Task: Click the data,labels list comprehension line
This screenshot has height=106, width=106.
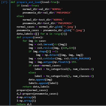Action: tap(42, 34)
